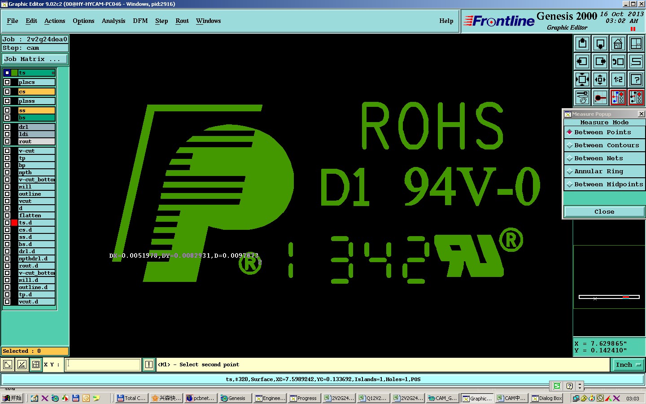Select the rout layer name
Viewport: 646px width, 404px height.
[x=37, y=141]
